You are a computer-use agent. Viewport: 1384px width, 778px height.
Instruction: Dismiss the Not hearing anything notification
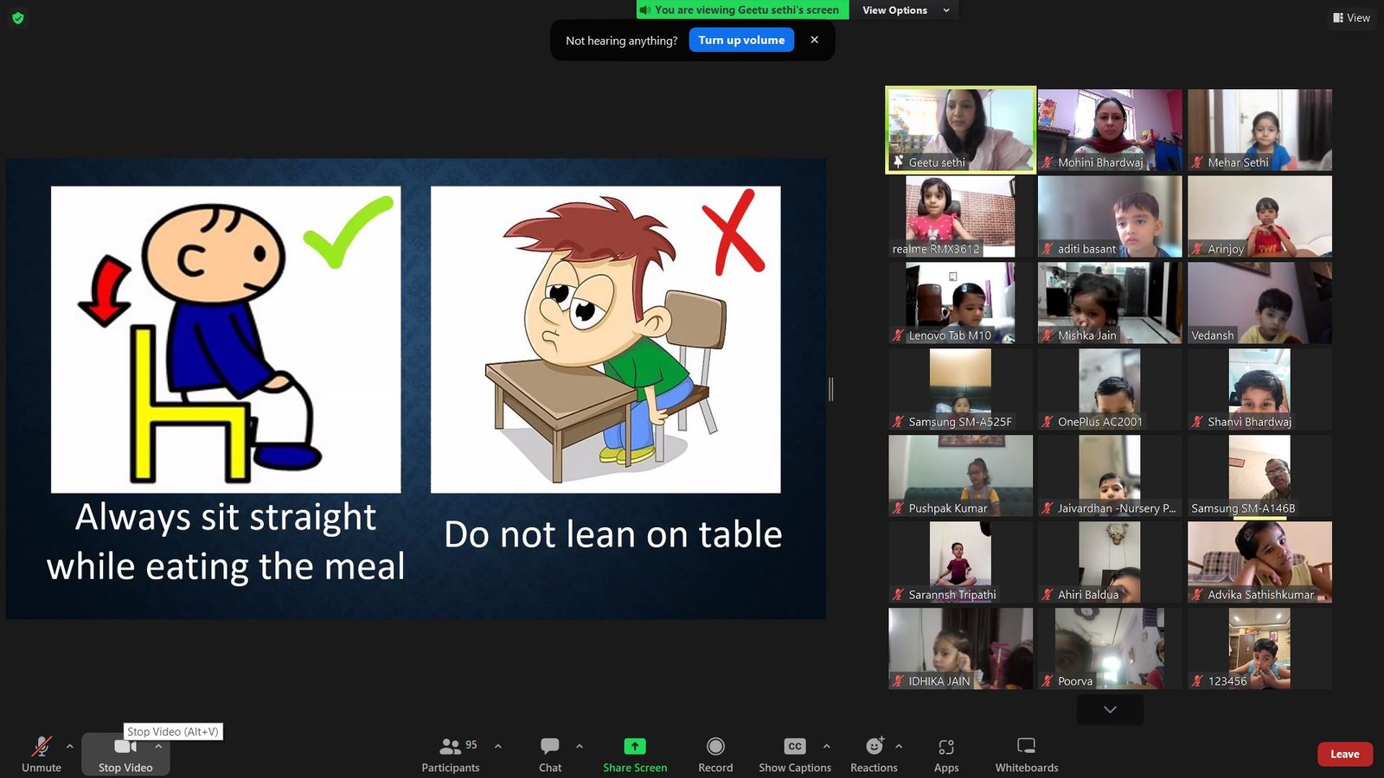(814, 40)
